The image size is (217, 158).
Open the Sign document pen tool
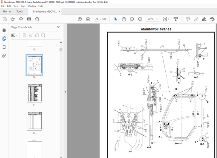point(204,19)
